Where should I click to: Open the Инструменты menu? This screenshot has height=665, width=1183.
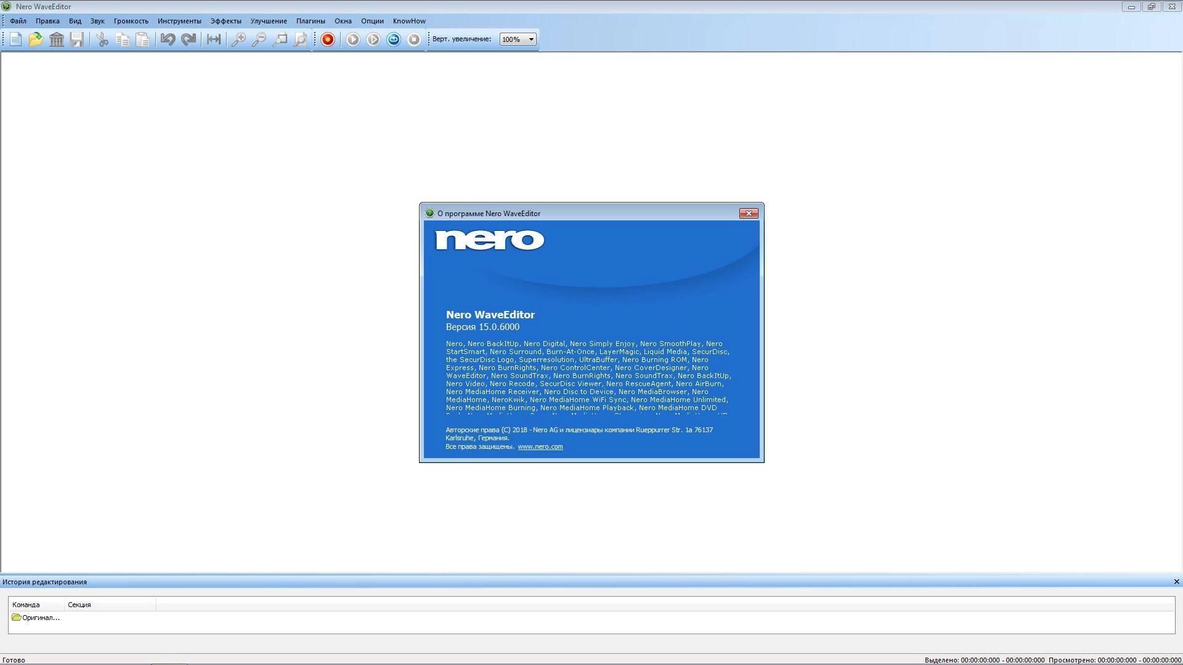179,21
